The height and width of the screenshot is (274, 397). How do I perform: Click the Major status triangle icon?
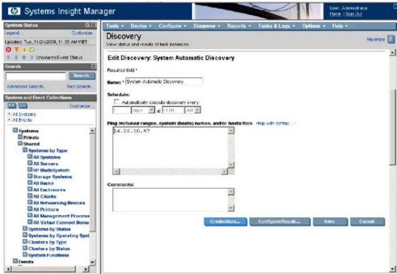coord(16,49)
